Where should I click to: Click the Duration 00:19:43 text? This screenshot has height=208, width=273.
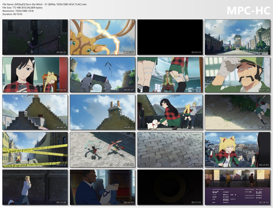12,14
